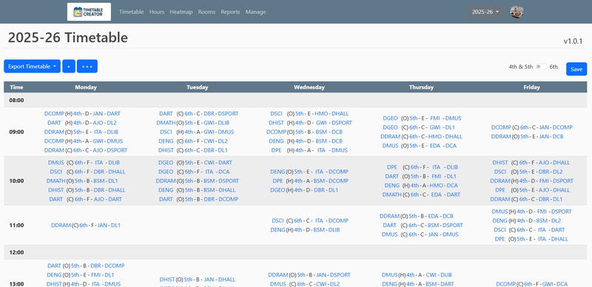The height and width of the screenshot is (287, 592).
Task: Click the triple plus (+++) button
Action: point(87,67)
